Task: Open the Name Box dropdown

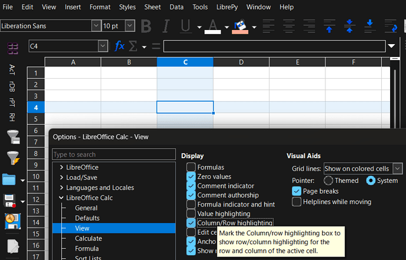Action: tap(103, 46)
